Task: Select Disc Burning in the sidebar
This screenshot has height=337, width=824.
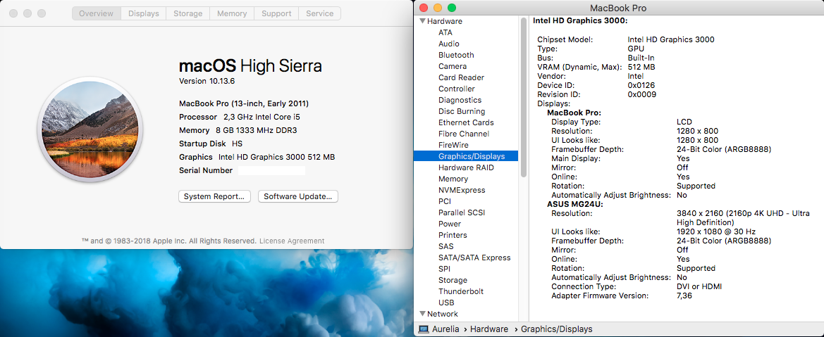Action: (x=462, y=111)
